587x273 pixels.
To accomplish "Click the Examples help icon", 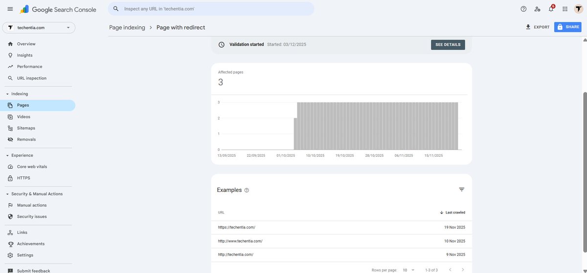I will 247,190.
